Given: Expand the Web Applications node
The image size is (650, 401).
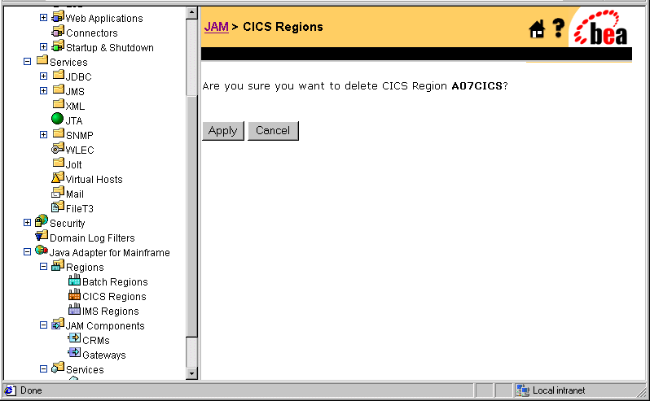Looking at the screenshot, I should (x=43, y=17).
